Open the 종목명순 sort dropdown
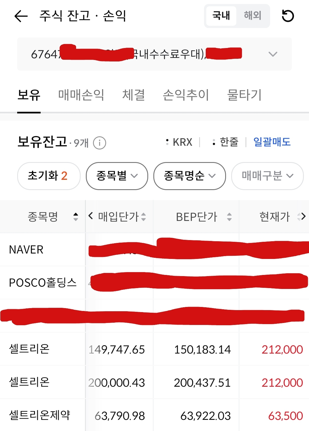The width and height of the screenshot is (309, 431). (189, 176)
